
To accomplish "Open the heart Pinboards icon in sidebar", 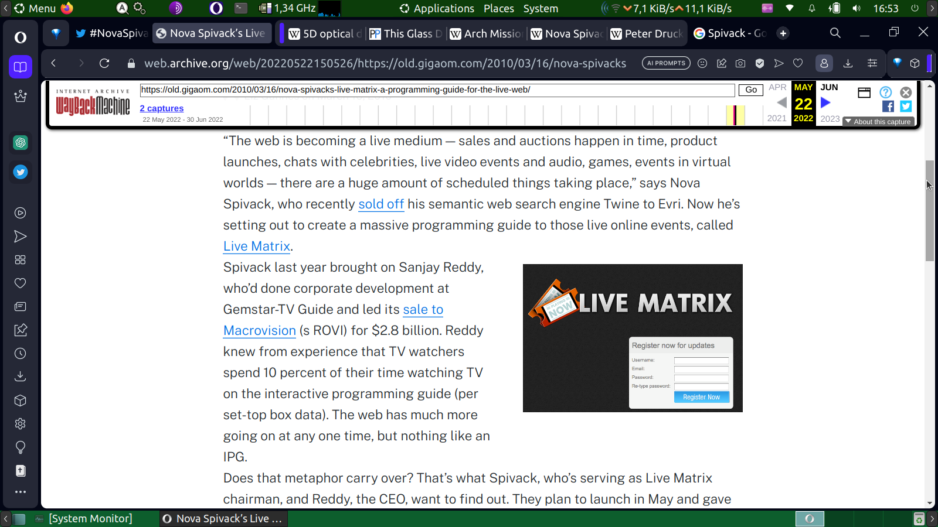I will point(21,283).
